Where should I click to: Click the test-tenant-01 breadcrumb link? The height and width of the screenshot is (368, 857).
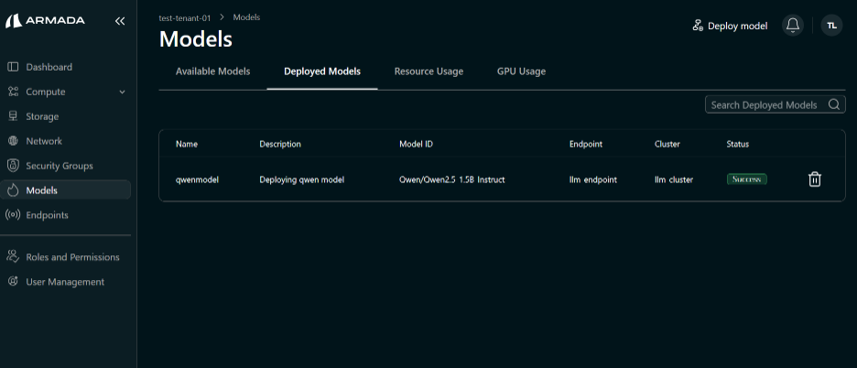(185, 17)
